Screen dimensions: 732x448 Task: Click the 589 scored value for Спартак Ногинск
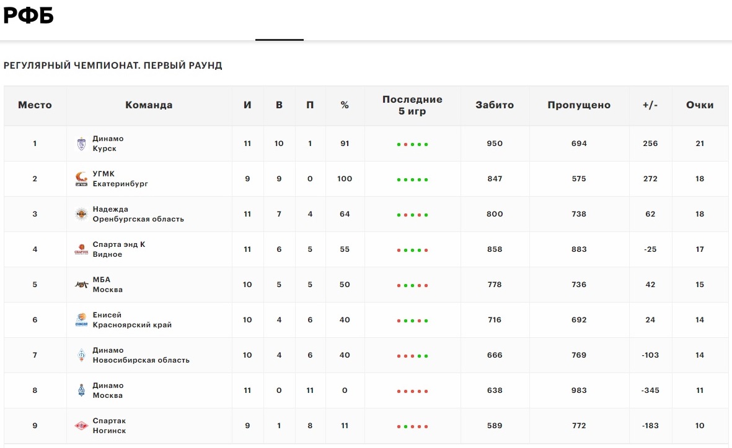[495, 426]
